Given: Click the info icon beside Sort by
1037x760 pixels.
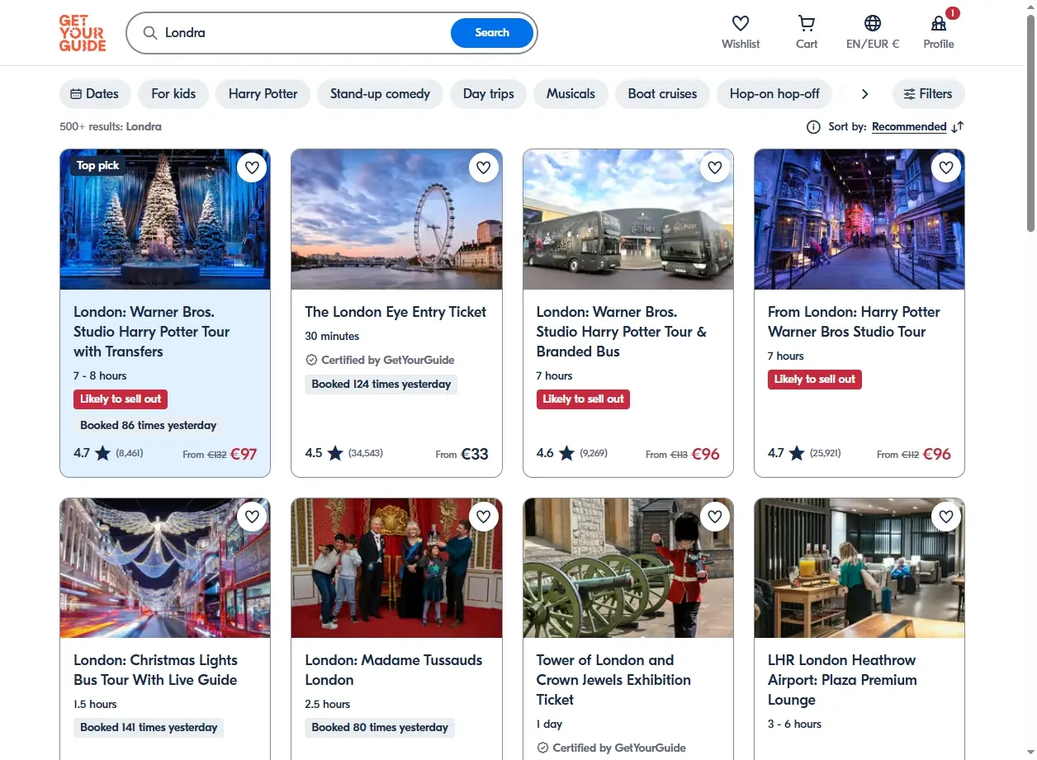Looking at the screenshot, I should (x=813, y=127).
